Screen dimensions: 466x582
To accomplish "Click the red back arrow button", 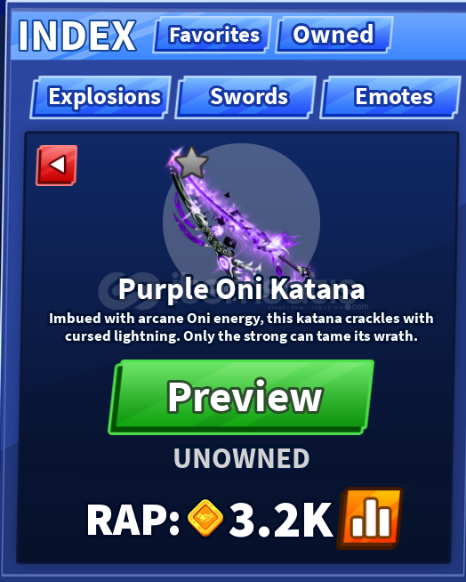I will pos(57,166).
